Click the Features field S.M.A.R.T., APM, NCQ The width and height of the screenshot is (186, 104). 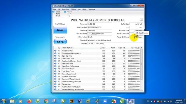[x=115, y=44]
